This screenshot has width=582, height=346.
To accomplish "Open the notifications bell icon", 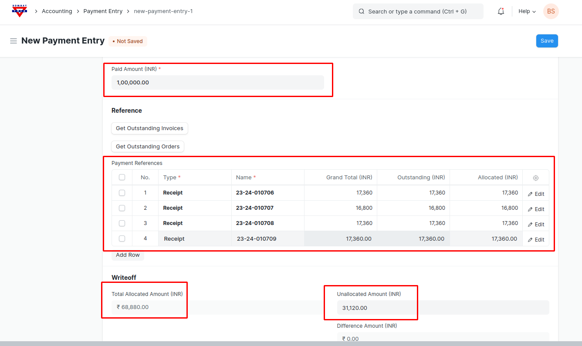I will tap(501, 11).
